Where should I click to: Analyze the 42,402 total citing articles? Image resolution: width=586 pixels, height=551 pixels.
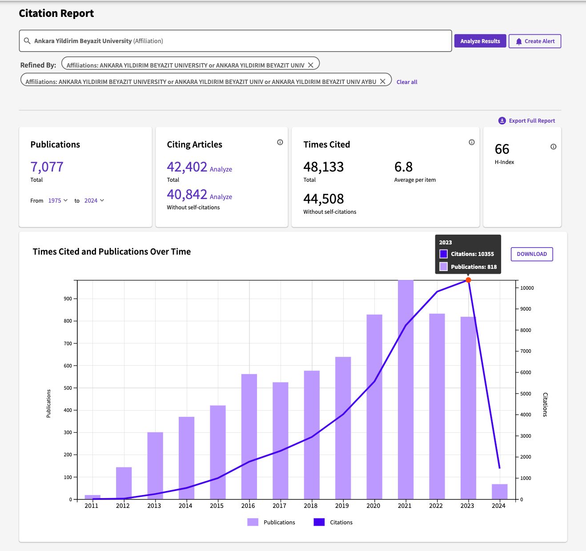(221, 169)
